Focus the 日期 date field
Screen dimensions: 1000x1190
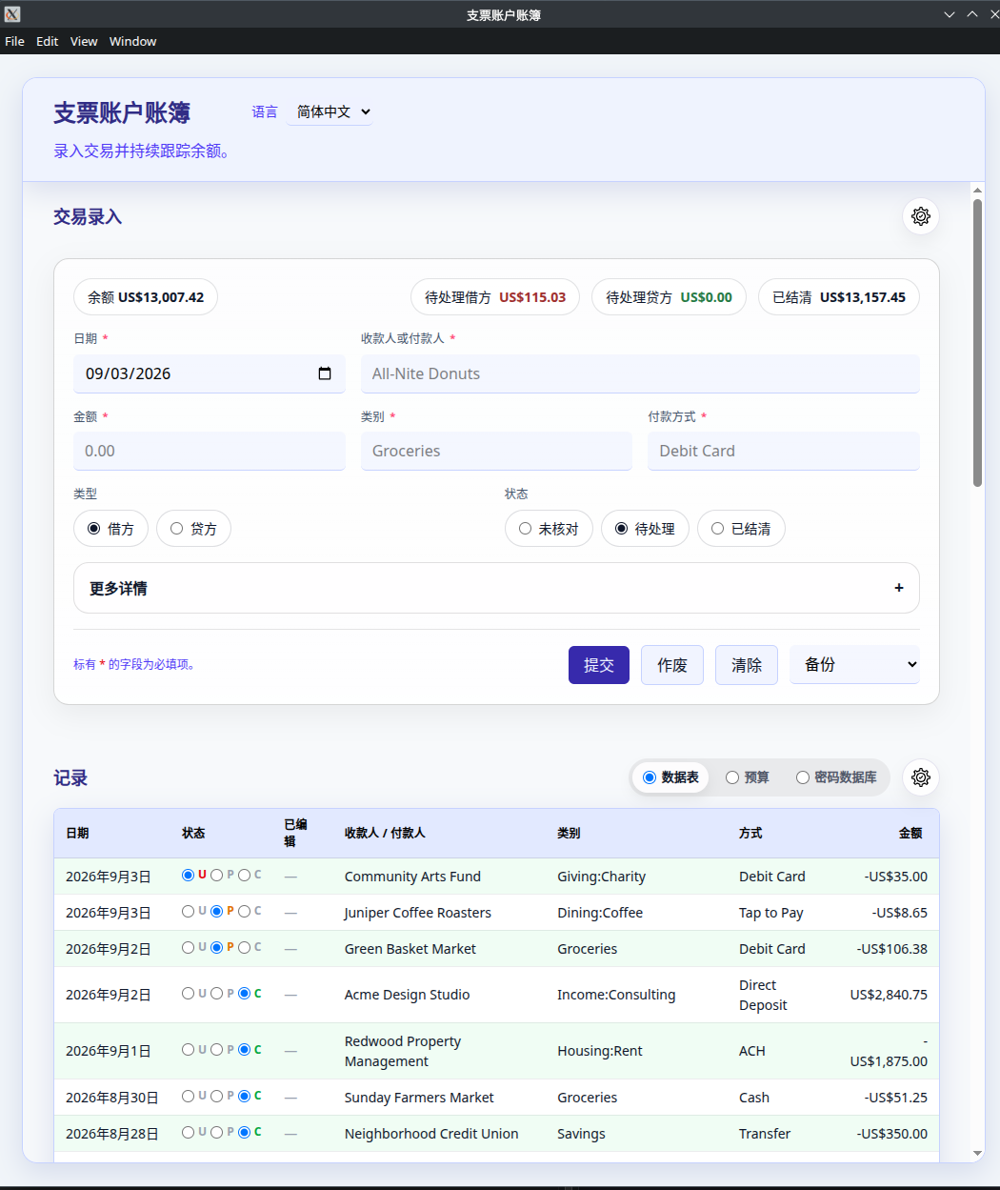(210, 373)
